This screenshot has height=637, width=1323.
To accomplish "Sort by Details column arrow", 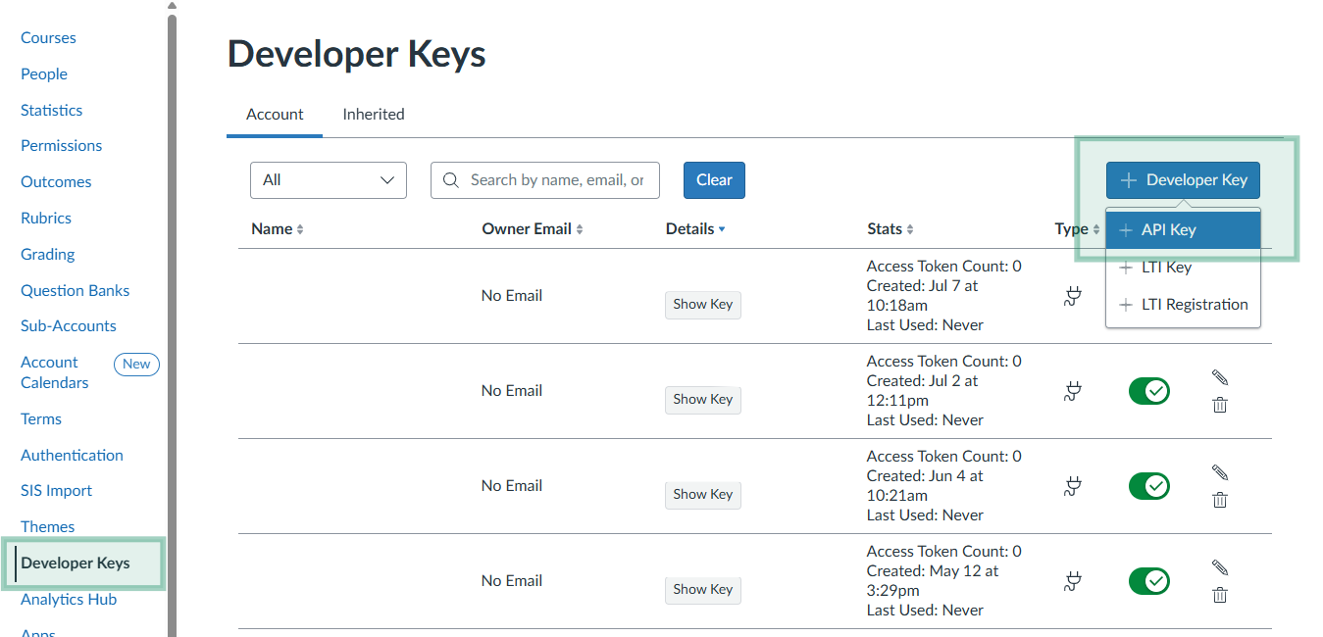I will click(x=722, y=229).
